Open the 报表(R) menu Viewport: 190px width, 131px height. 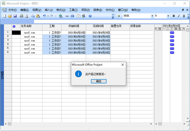pyautogui.click(x=98, y=10)
